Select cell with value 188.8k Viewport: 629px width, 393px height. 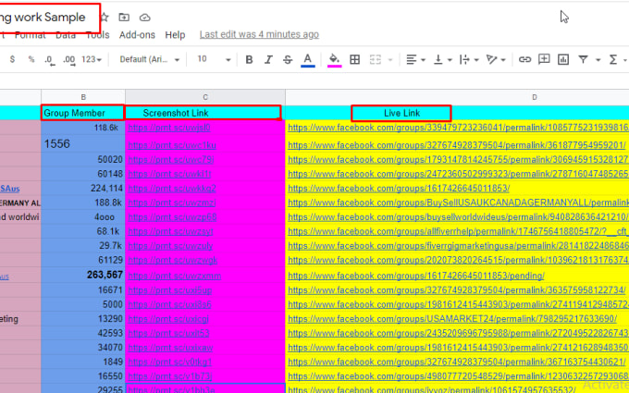point(83,203)
